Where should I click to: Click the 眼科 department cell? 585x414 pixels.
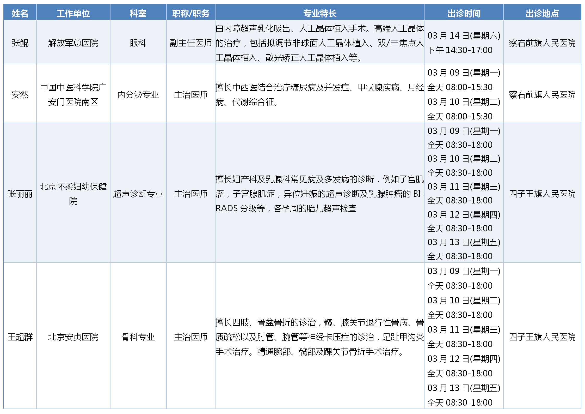[138, 43]
